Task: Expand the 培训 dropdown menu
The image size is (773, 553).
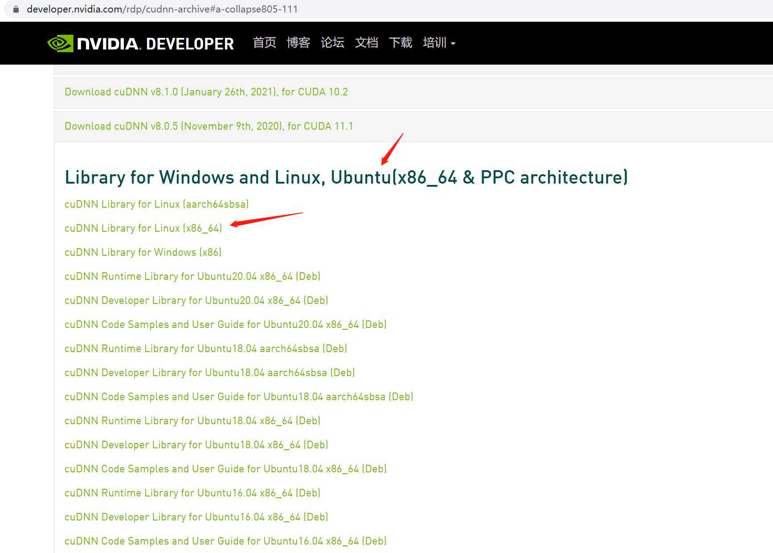Action: pos(439,43)
